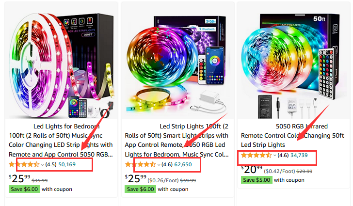
Task: Open the 'Led Lights for Bedroom 100ft' title
Action: tap(61, 140)
